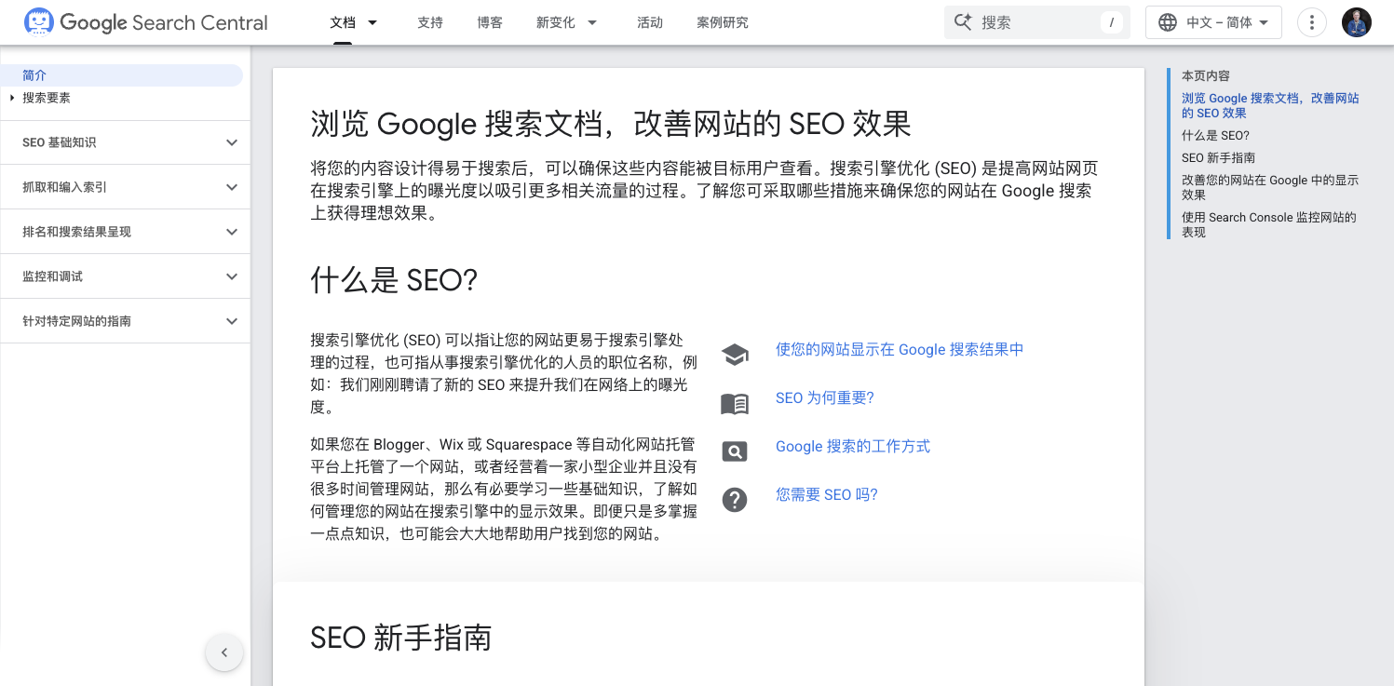Expand the 排名和搜索结果呈现 section
1394x686 pixels.
click(x=232, y=232)
